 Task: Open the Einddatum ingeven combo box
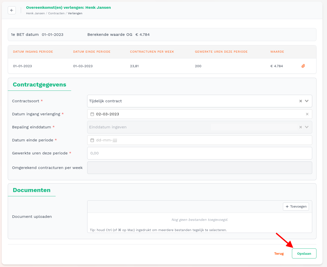coord(200,127)
